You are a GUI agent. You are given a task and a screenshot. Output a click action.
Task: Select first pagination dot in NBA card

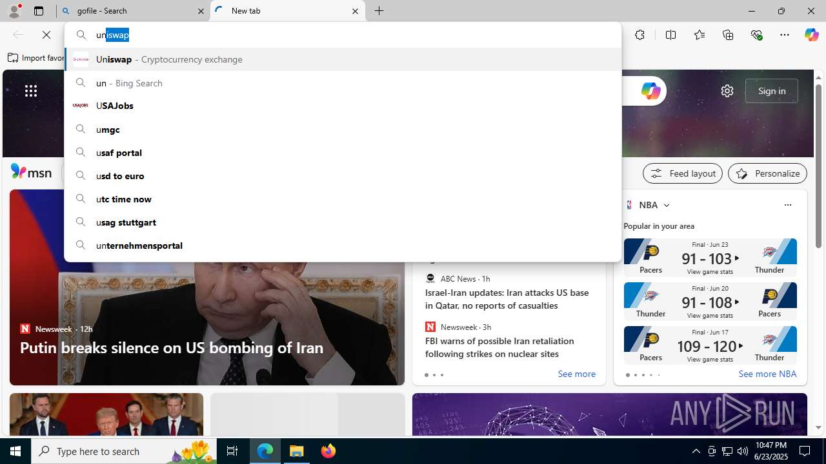coord(627,375)
